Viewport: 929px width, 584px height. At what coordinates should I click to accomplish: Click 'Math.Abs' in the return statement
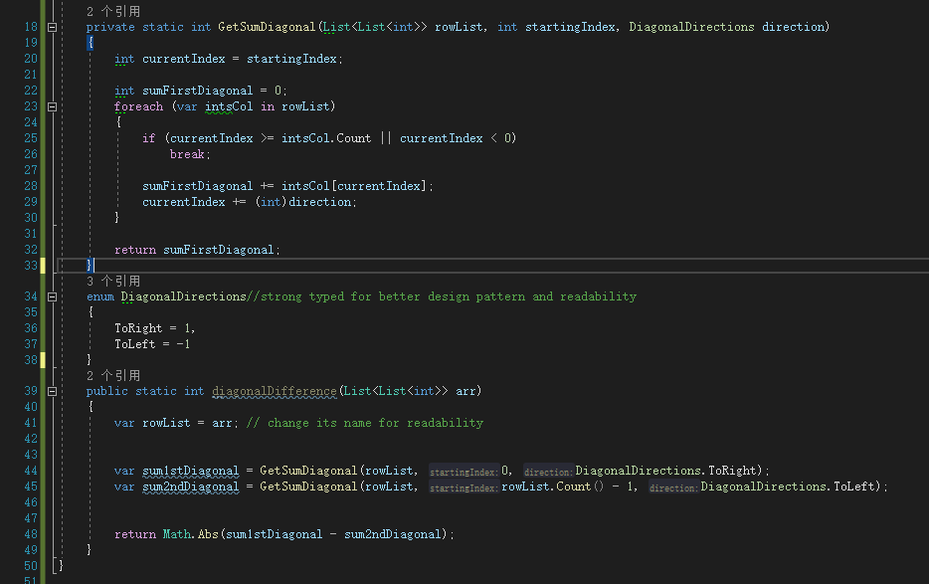tap(191, 534)
